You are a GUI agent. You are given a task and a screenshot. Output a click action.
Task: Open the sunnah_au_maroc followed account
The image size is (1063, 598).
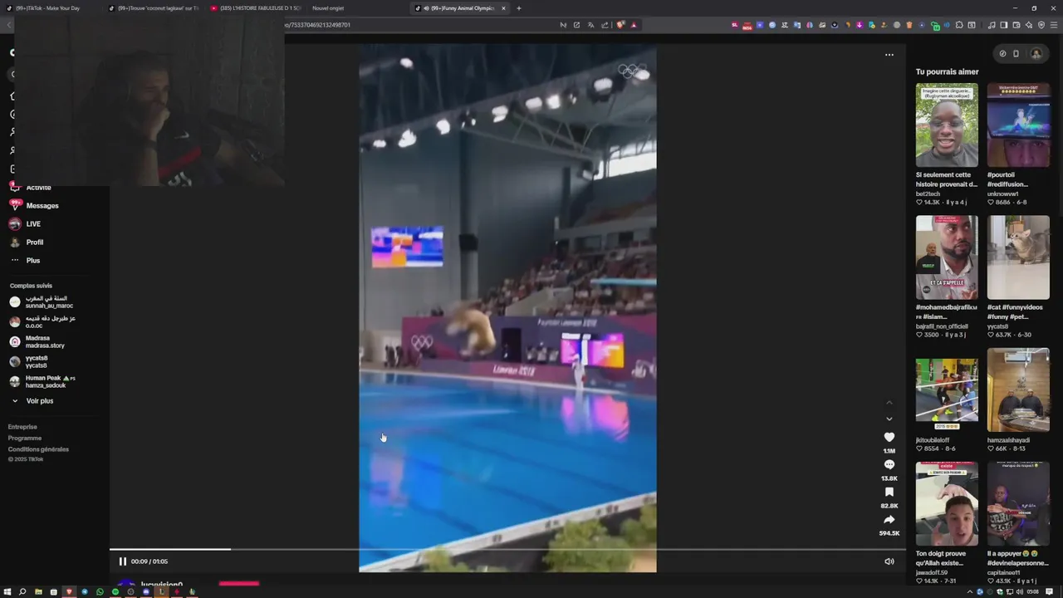[49, 301]
